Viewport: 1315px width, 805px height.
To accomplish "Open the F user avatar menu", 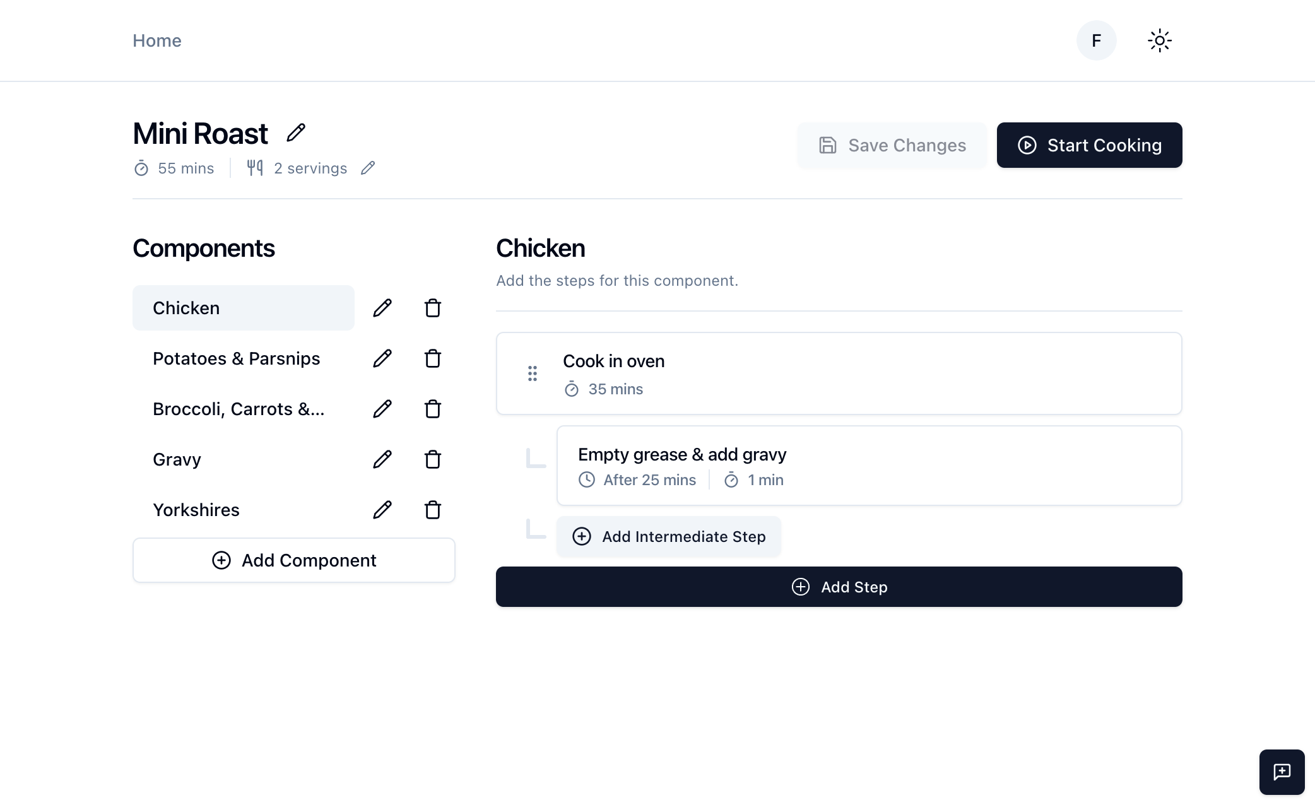I will [x=1096, y=40].
